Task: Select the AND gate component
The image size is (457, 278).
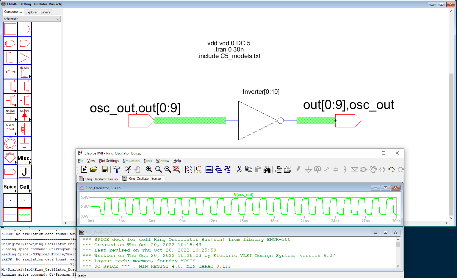Action: 24,29
